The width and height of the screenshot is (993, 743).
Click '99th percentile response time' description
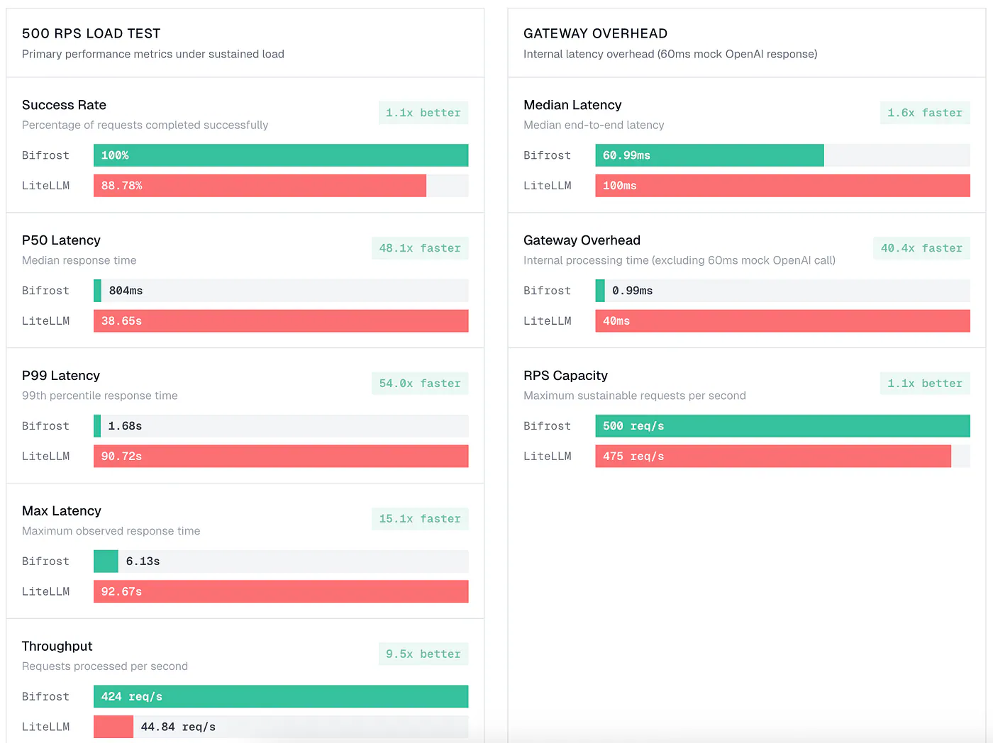99,396
